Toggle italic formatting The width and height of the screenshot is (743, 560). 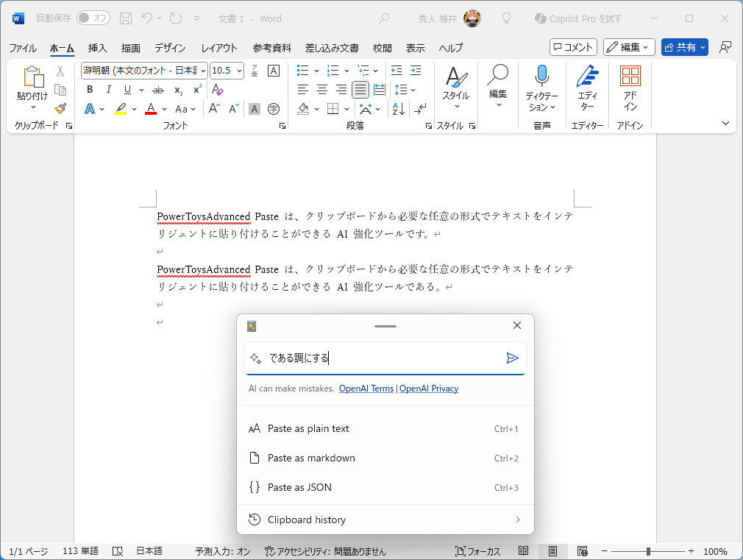[x=108, y=89]
